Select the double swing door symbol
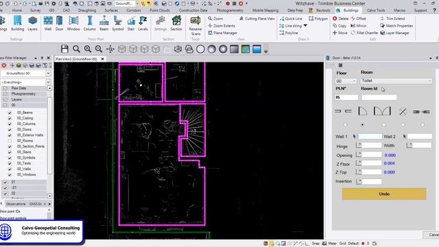 tap(382, 111)
